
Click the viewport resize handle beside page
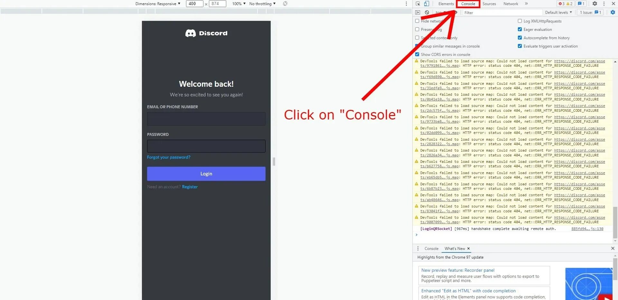click(x=274, y=162)
